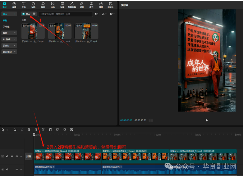Mute the video track speaker icon
Screen dimensions: 244x176
pos(17,157)
